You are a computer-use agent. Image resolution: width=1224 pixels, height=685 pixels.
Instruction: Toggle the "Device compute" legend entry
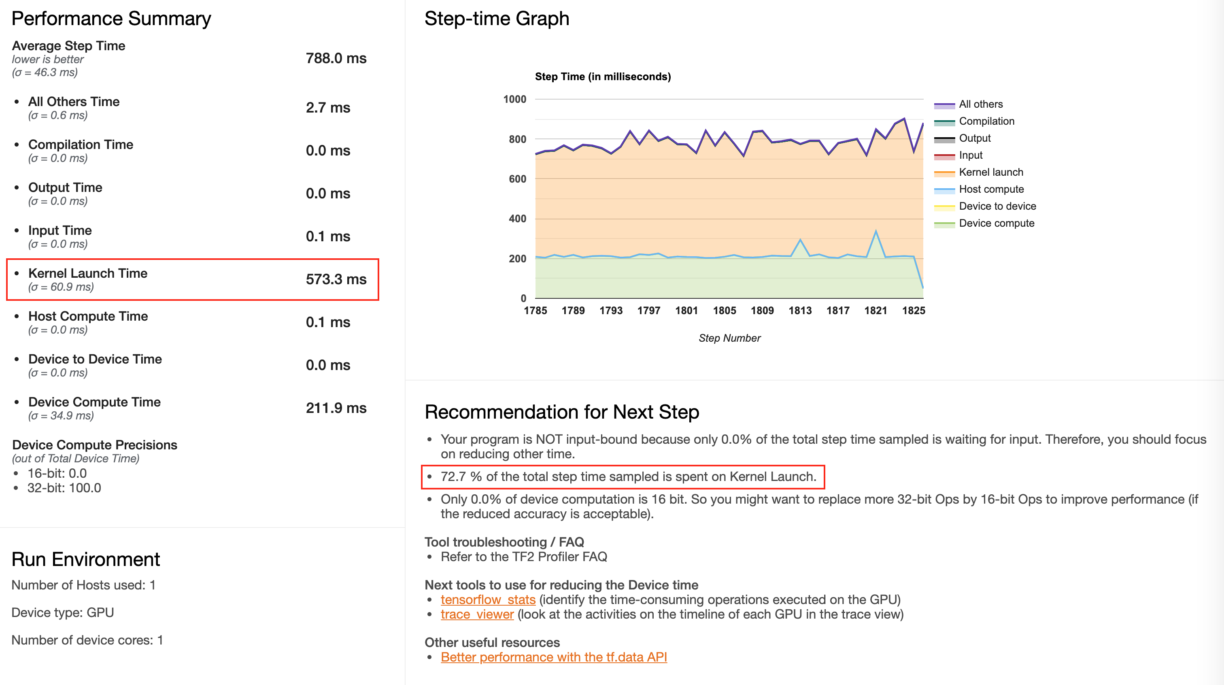pos(996,223)
